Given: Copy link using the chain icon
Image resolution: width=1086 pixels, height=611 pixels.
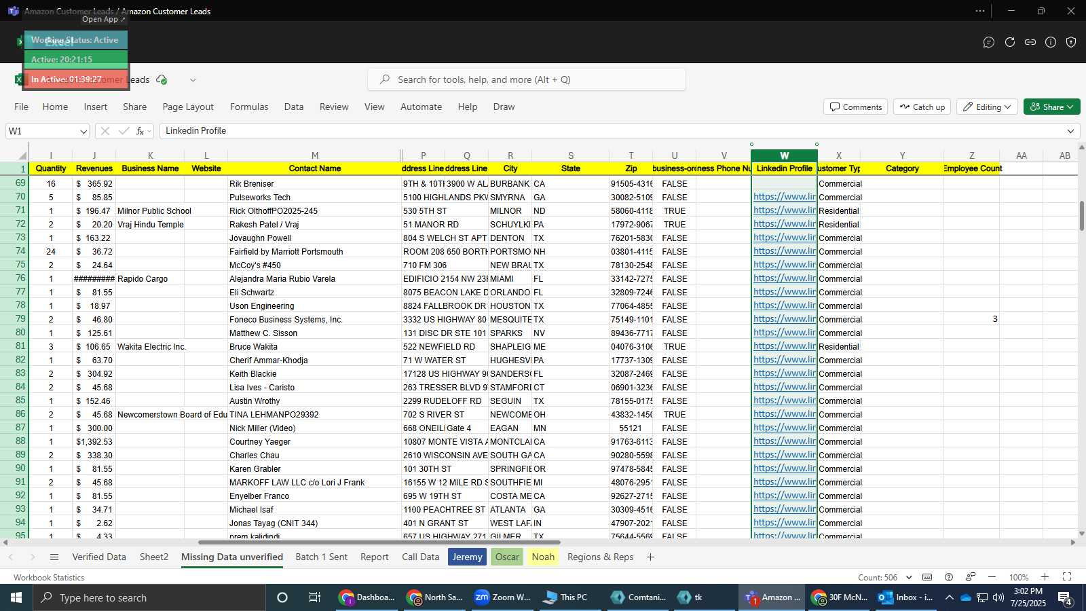Looking at the screenshot, I should [x=1030, y=42].
